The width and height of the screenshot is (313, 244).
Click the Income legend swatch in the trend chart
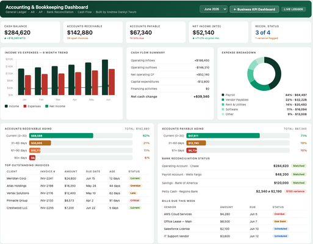tap(6, 106)
